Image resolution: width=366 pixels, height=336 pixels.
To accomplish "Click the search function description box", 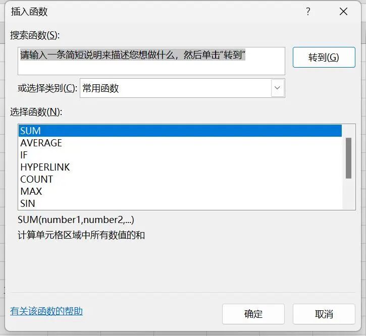I will click(151, 61).
